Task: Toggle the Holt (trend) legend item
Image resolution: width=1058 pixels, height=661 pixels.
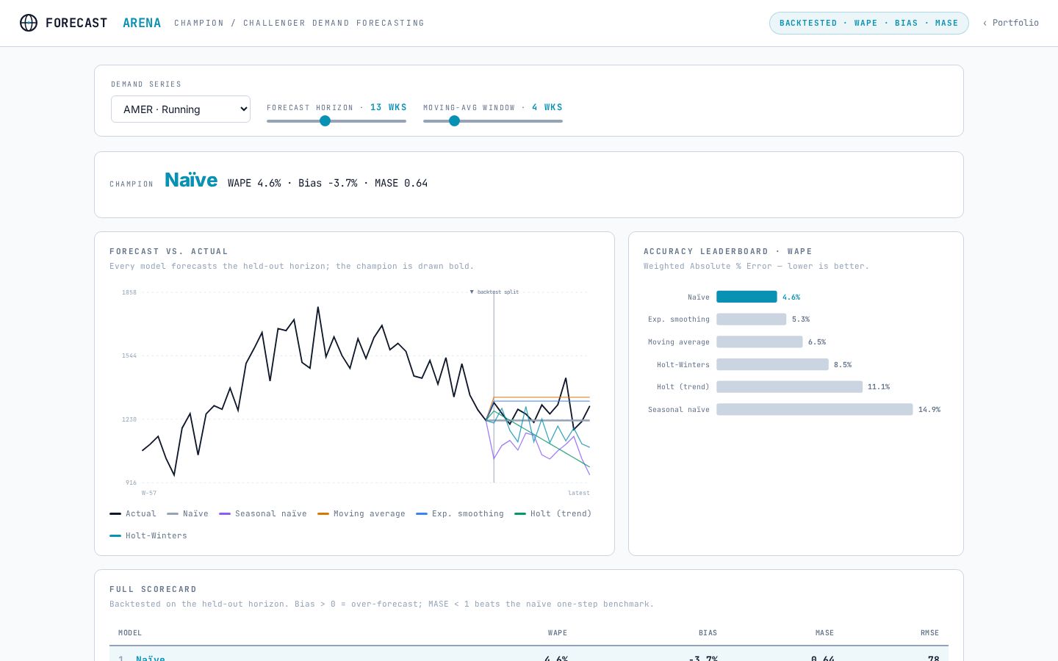Action: pyautogui.click(x=553, y=514)
